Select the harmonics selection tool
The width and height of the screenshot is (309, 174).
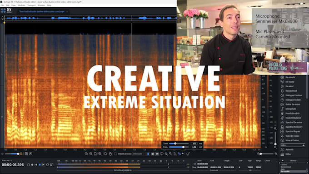(174, 154)
